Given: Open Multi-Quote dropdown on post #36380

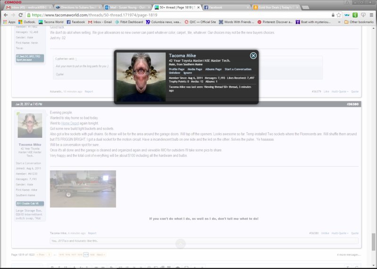Looking at the screenshot, I should [x=340, y=233].
